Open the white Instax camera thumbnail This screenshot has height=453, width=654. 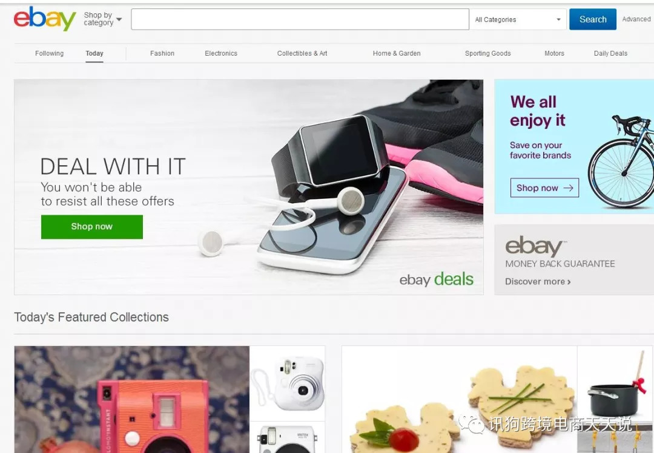pyautogui.click(x=288, y=383)
